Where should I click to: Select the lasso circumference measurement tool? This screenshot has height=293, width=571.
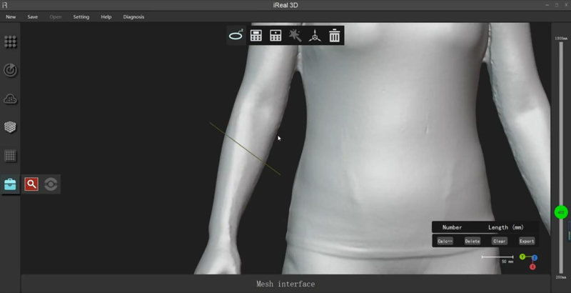click(x=236, y=35)
